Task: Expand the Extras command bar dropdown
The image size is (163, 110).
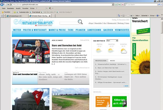Action: click(x=153, y=16)
